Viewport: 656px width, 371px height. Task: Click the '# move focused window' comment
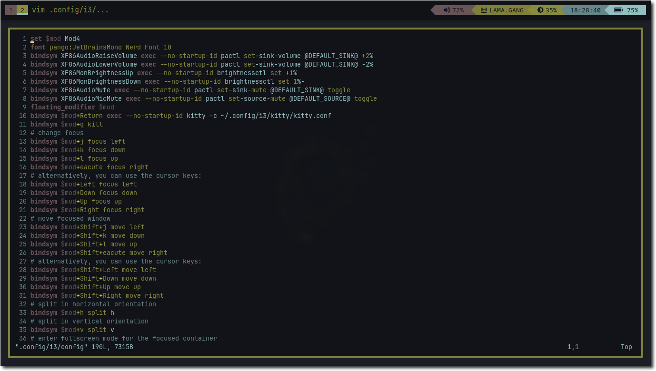click(x=70, y=218)
